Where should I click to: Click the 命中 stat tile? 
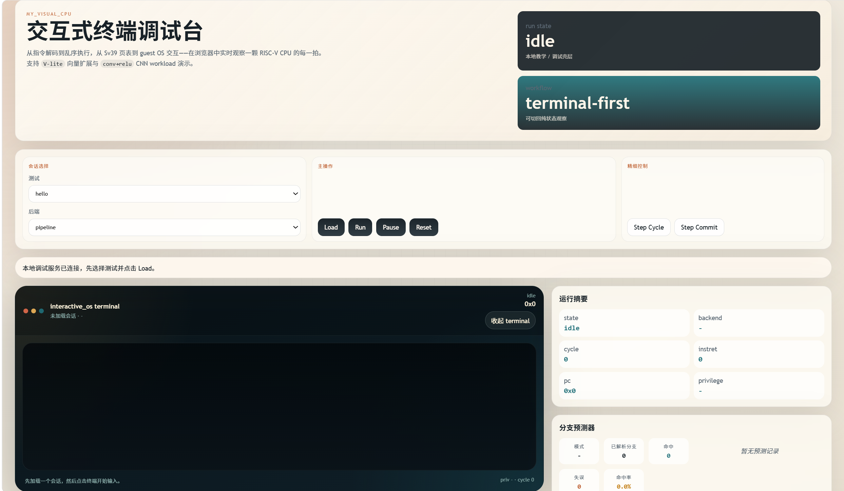669,451
